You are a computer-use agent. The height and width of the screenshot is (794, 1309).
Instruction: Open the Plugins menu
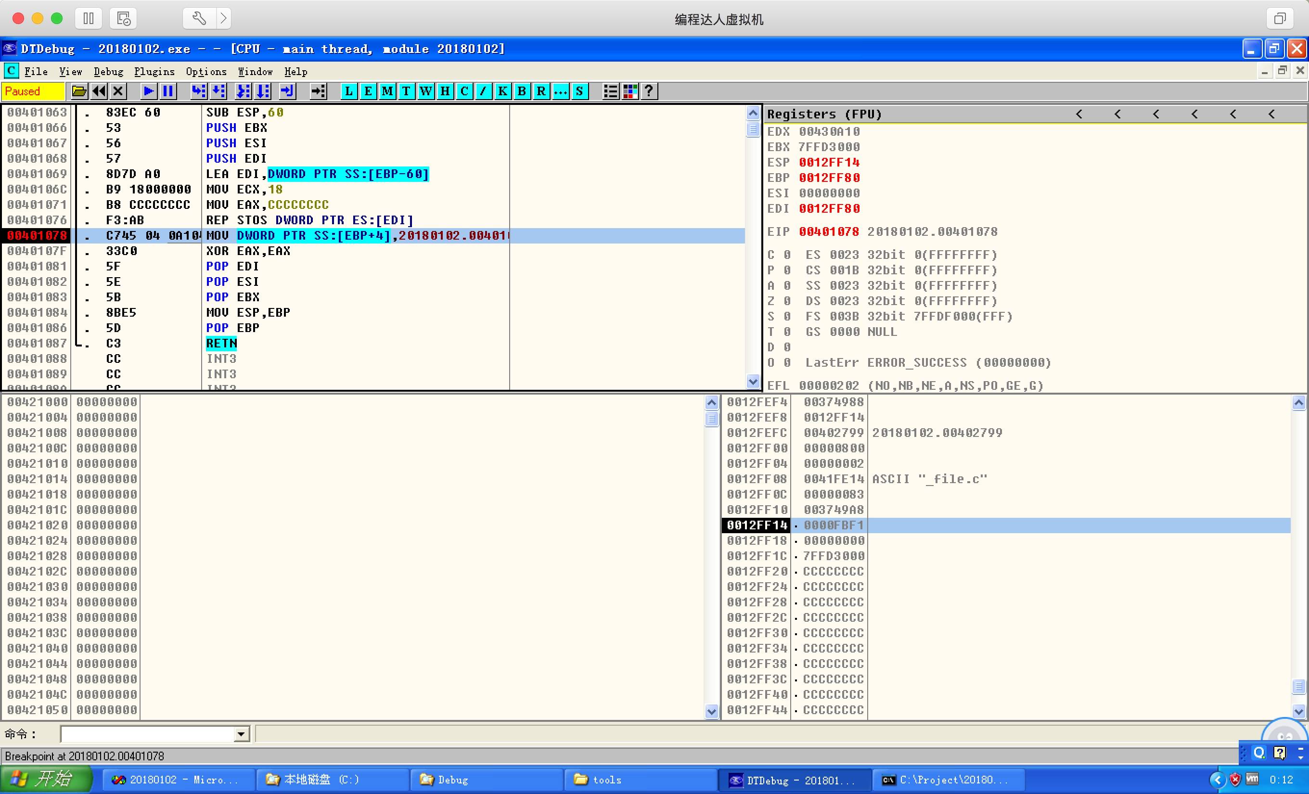click(x=154, y=72)
